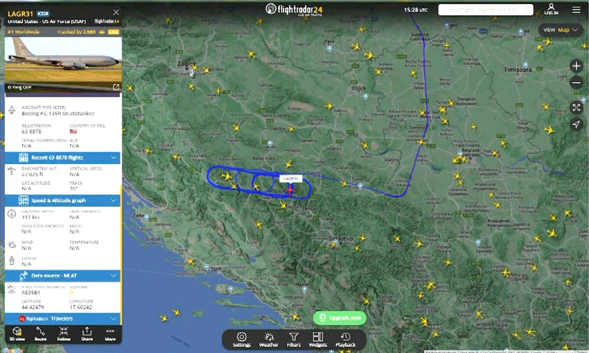Click the flight search input field

(x=485, y=10)
